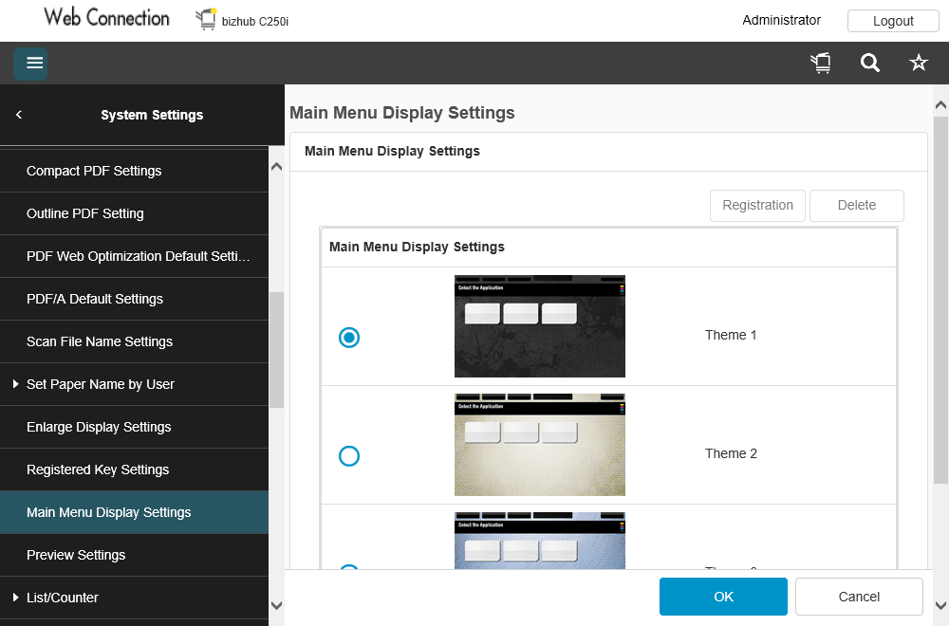Screen dimensions: 949x626
Task: Click the Administrator user label
Action: pyautogui.click(x=781, y=20)
